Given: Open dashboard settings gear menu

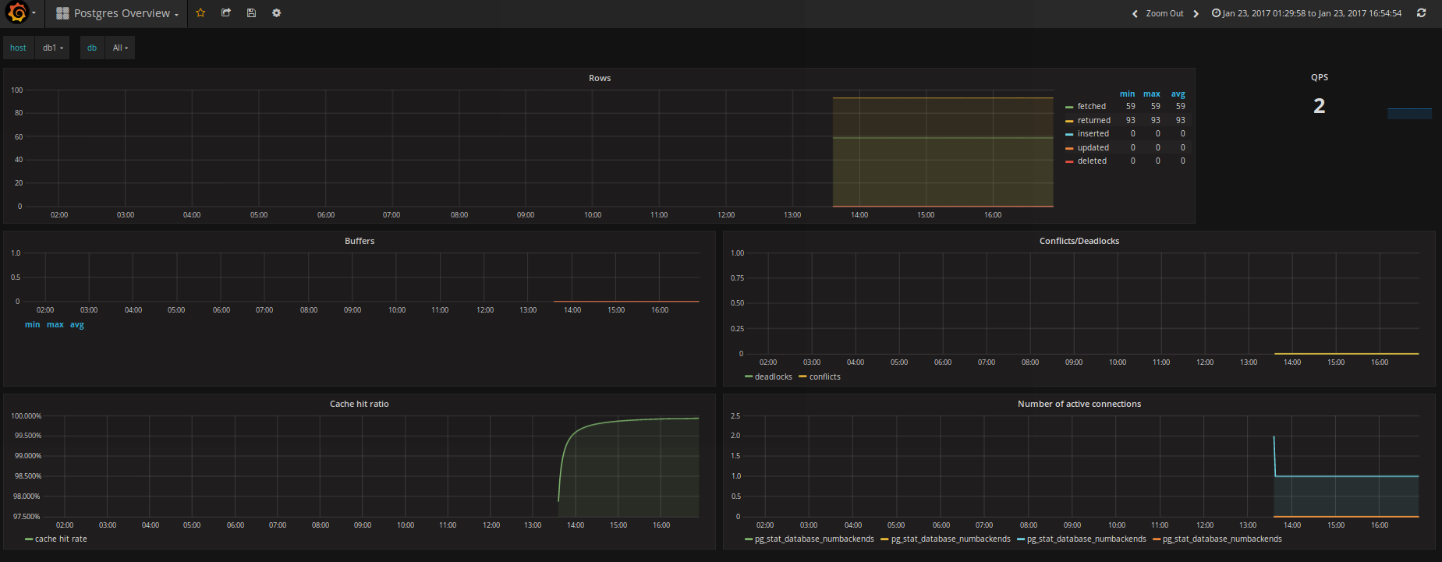Looking at the screenshot, I should (276, 13).
